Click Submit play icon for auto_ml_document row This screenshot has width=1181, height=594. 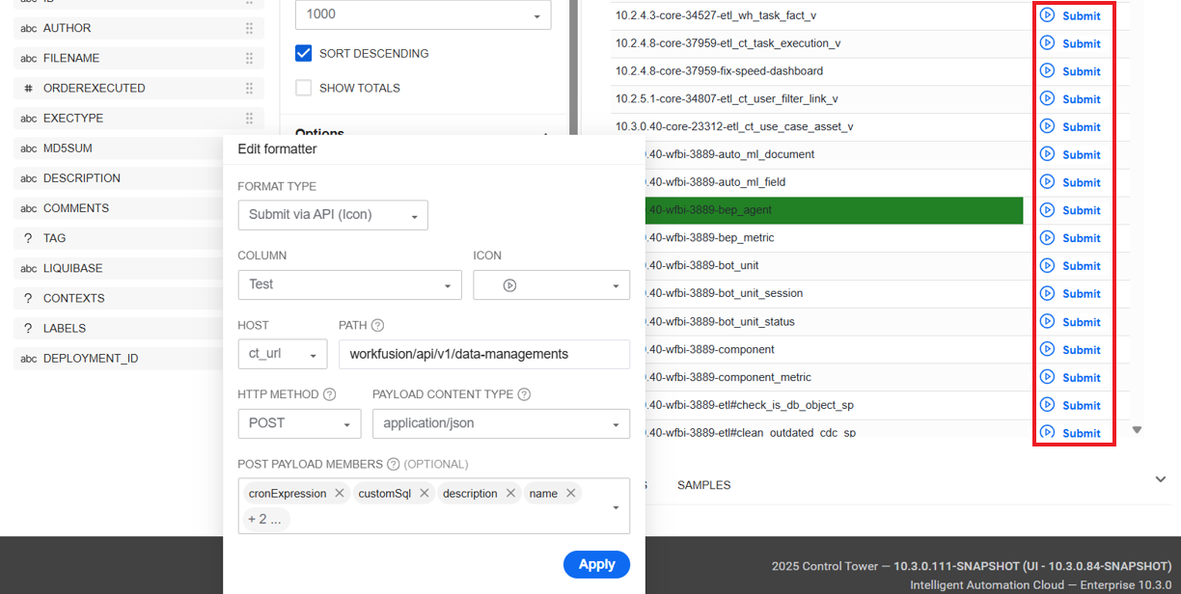(x=1047, y=154)
